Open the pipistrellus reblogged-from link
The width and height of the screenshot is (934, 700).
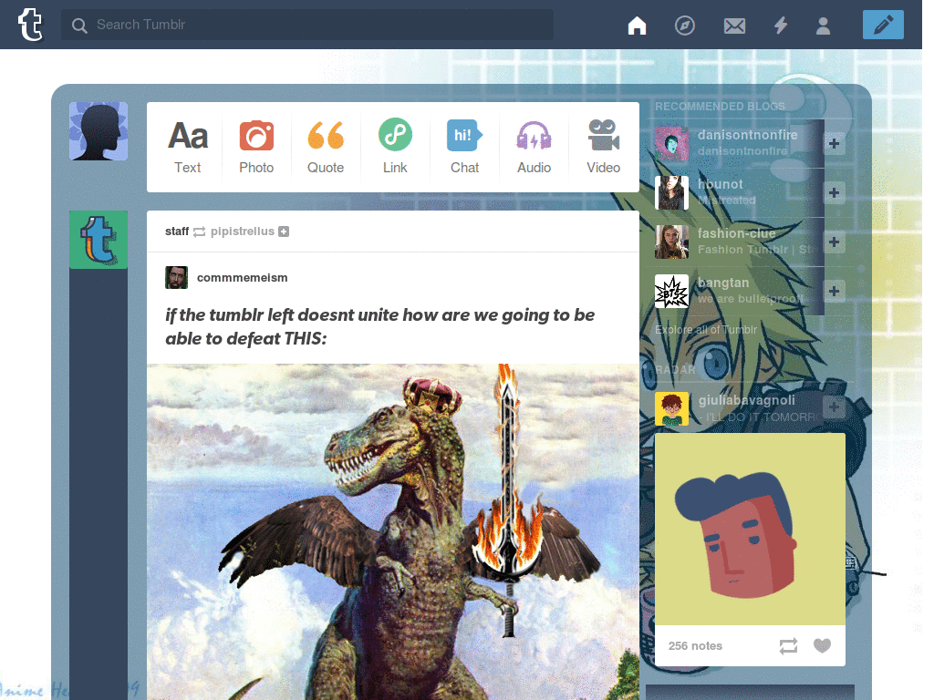tap(243, 231)
